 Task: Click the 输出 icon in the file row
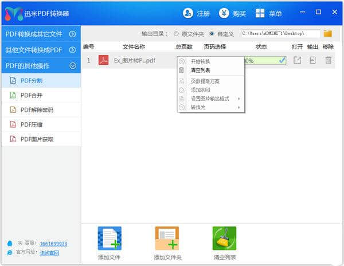312,60
